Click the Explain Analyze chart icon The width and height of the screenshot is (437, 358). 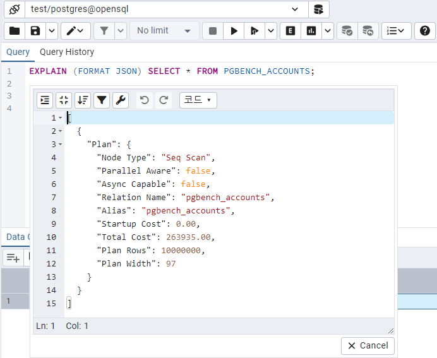point(311,31)
